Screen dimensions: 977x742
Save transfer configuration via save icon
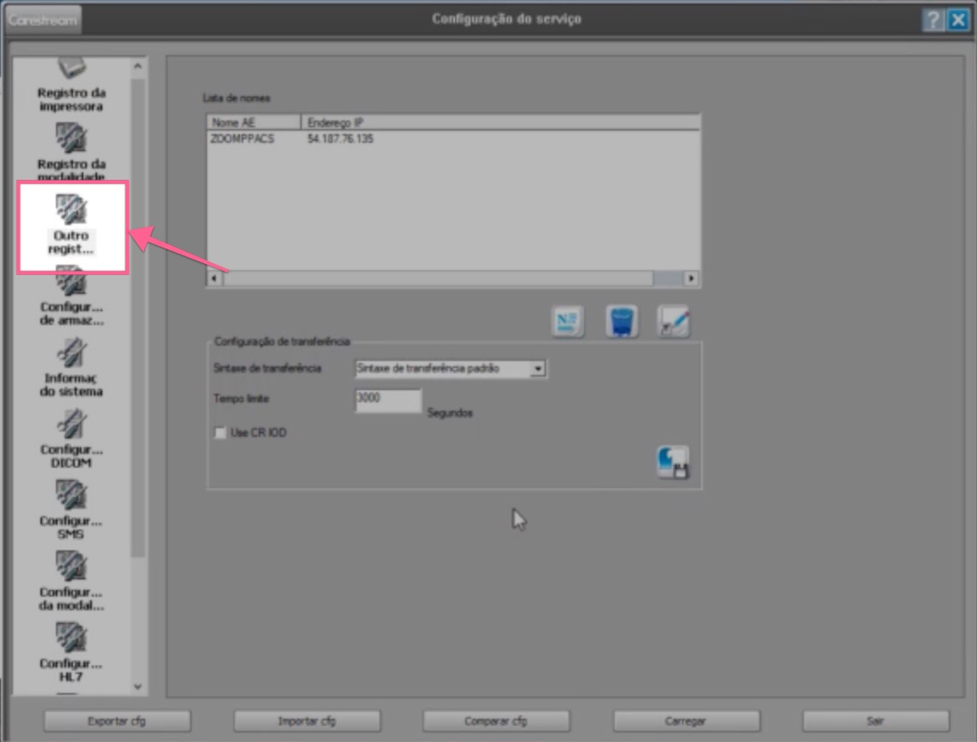(673, 462)
